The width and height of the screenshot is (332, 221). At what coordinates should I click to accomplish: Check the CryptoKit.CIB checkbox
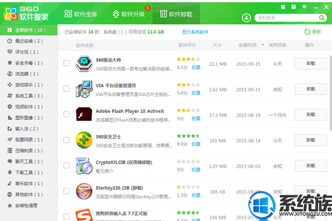tap(67, 165)
